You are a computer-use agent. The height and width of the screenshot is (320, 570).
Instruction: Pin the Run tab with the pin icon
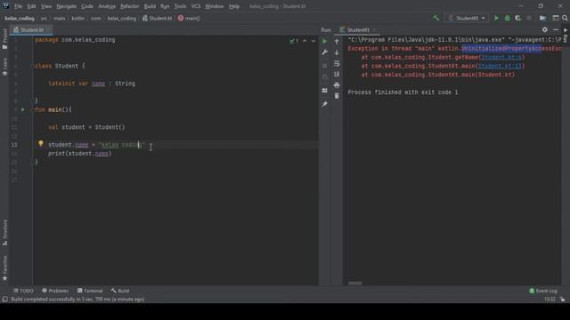point(324,104)
